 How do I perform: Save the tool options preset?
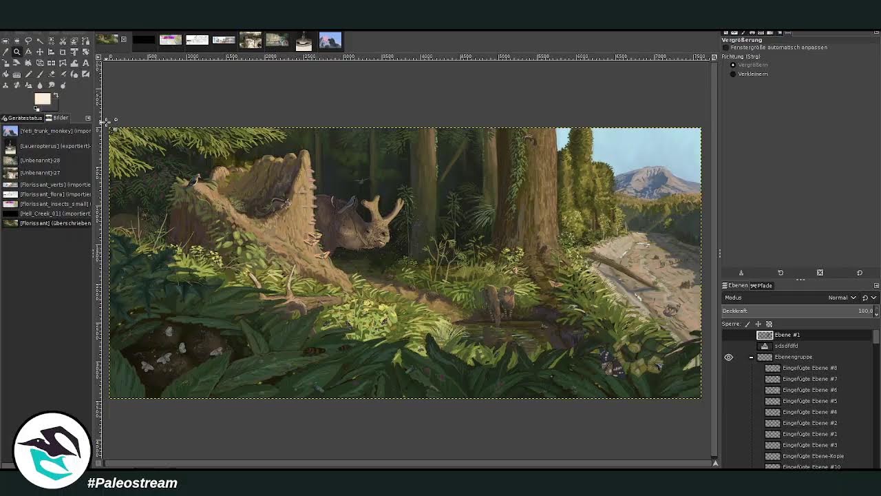[x=741, y=273]
